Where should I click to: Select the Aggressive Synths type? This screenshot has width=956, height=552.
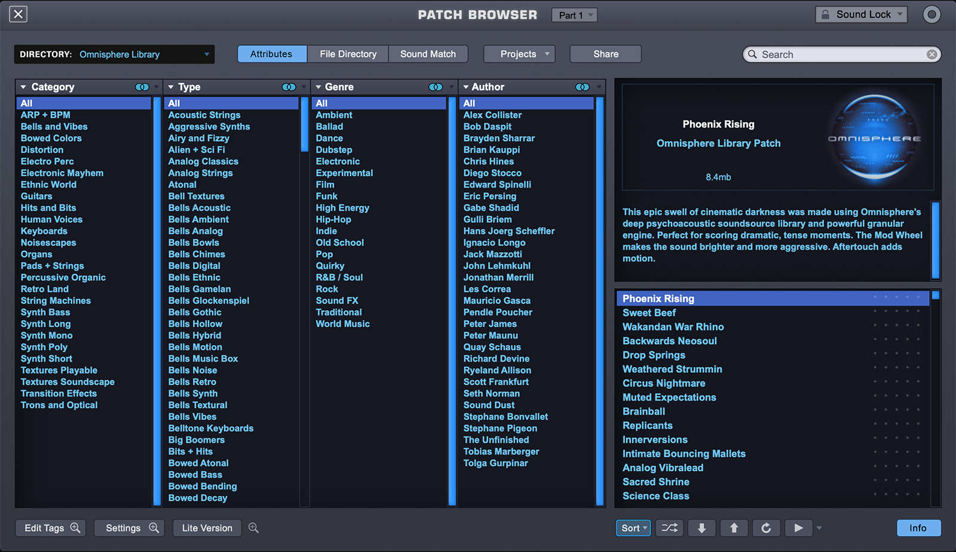(209, 127)
